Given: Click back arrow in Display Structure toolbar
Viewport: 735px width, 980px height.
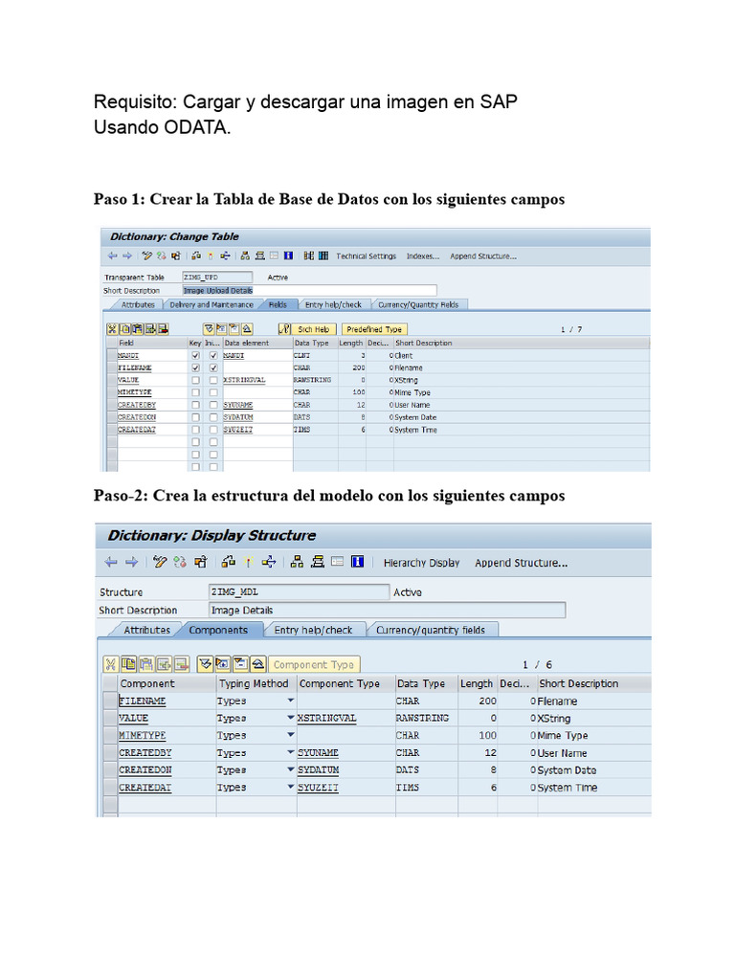Looking at the screenshot, I should [x=111, y=563].
